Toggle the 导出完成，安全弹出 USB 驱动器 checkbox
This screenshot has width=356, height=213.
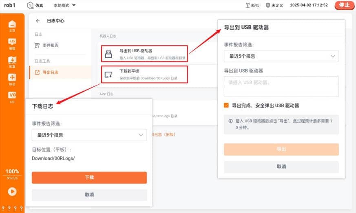tap(226, 105)
